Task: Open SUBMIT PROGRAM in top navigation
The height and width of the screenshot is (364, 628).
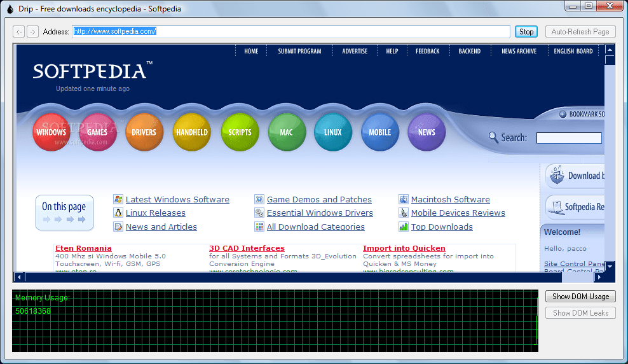Action: pyautogui.click(x=299, y=52)
